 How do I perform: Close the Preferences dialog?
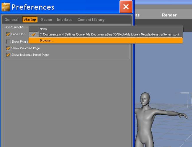point(126,7)
